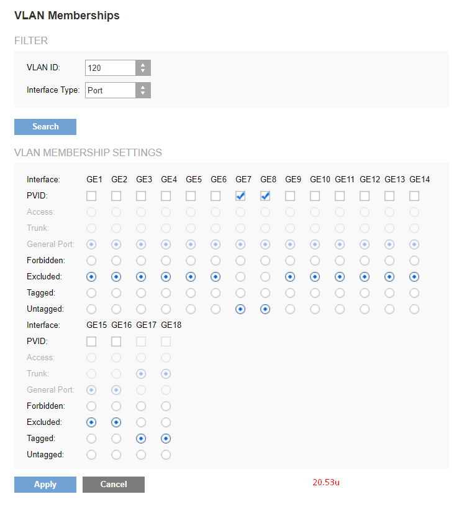Check the PVID box for GE5

[x=191, y=196]
